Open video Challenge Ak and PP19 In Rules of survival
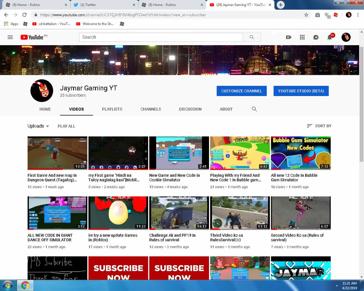364x291 pixels. click(172, 238)
